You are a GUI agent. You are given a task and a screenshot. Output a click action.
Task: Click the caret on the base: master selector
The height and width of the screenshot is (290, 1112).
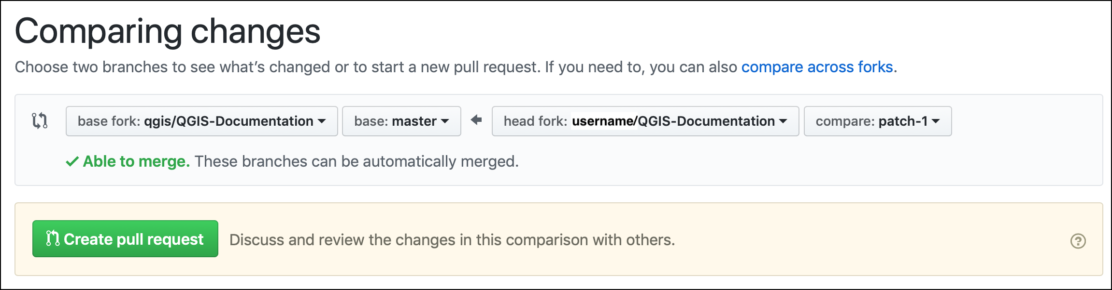tap(444, 121)
